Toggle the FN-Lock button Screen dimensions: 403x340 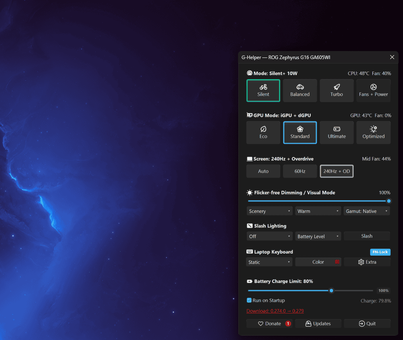click(x=380, y=252)
